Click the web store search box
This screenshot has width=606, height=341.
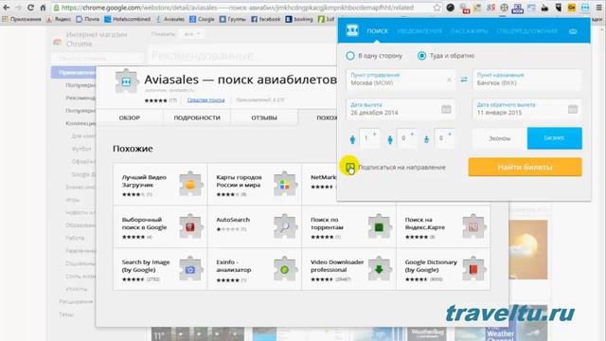[97, 58]
